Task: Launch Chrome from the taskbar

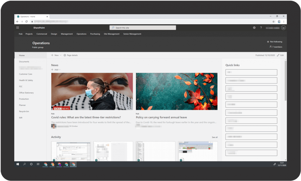Action: (45, 164)
